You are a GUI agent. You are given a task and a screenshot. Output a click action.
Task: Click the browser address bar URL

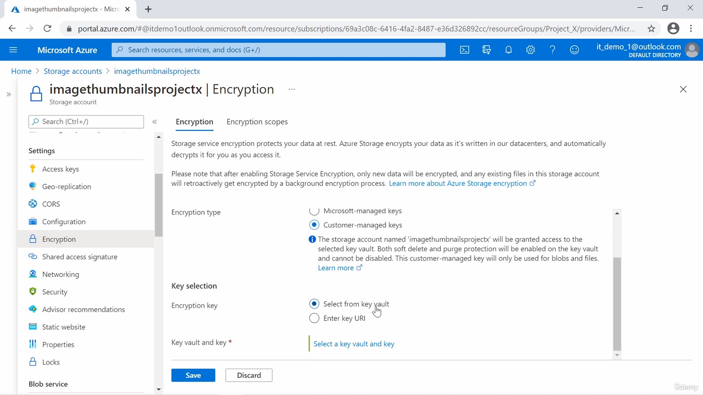tap(356, 29)
